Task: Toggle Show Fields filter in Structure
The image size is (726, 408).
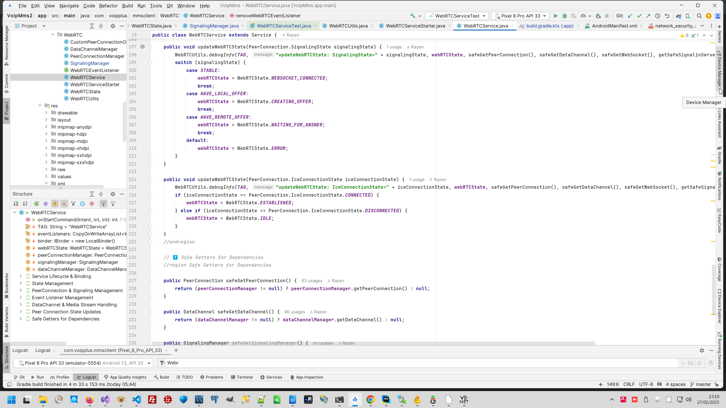Action: (x=55, y=204)
